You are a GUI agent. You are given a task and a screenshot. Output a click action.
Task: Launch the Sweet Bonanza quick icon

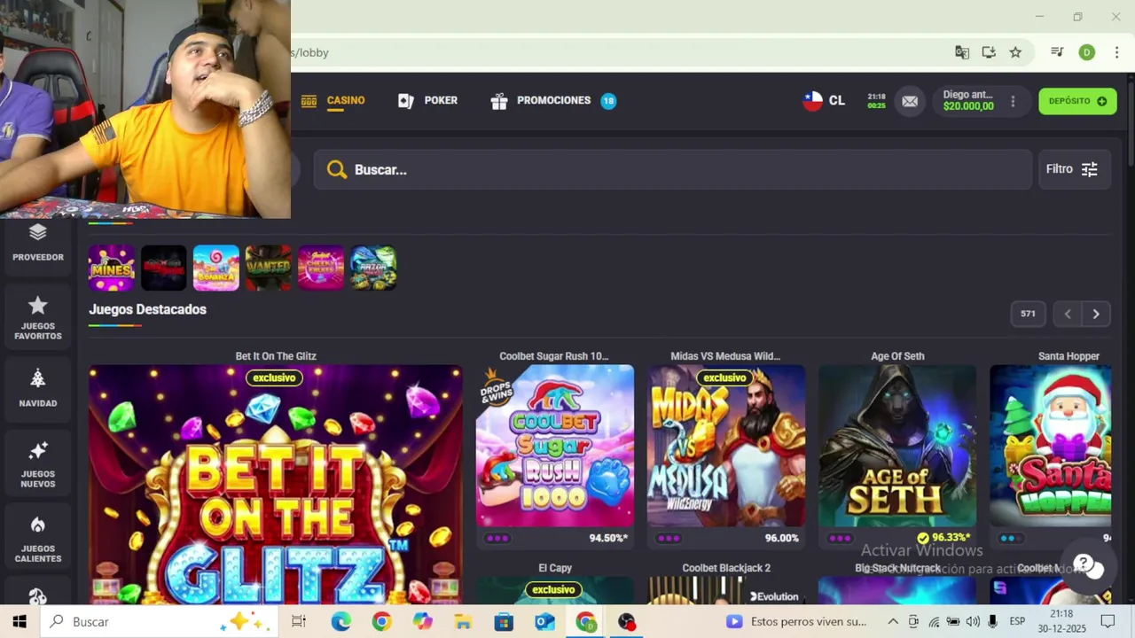tap(216, 268)
